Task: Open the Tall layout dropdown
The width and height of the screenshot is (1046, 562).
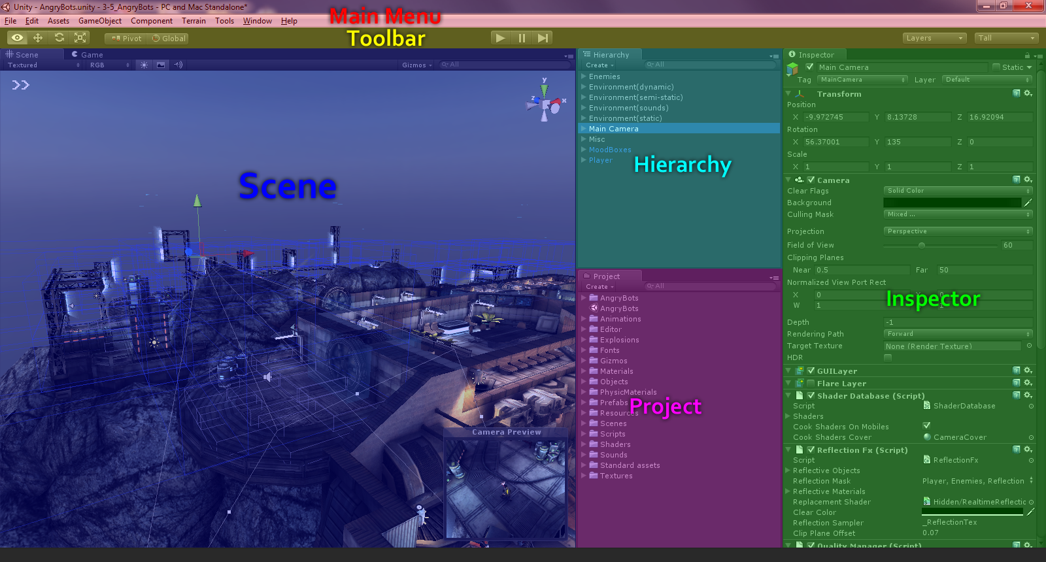Action: 1007,38
